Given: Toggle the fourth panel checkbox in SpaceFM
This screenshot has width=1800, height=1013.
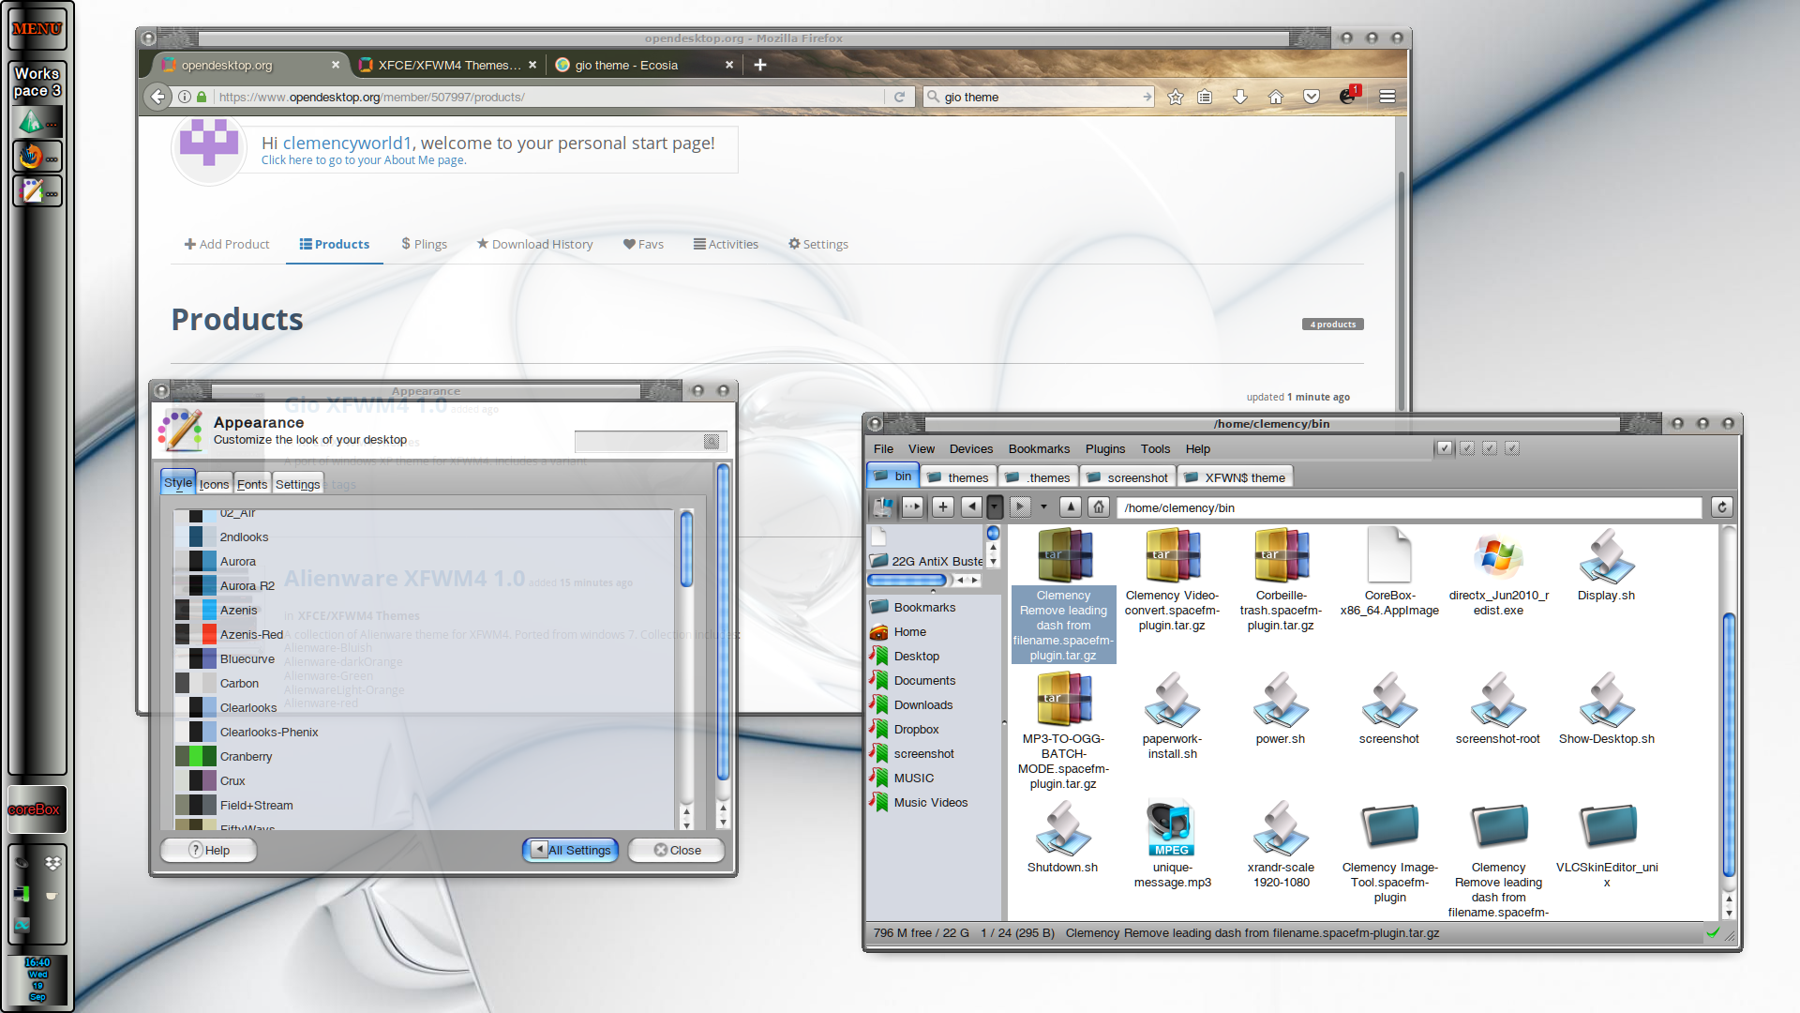Looking at the screenshot, I should [x=1512, y=448].
